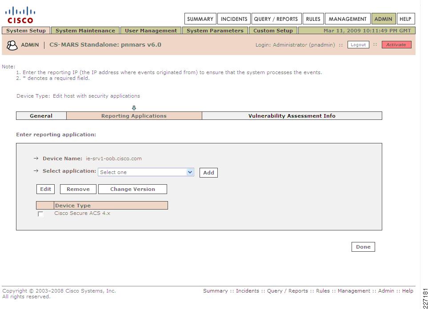
Task: Click the Cisco Secure ACS 4.x entry
Action: point(82,213)
